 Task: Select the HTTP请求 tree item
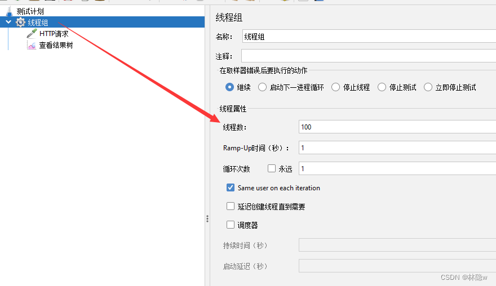(x=54, y=34)
